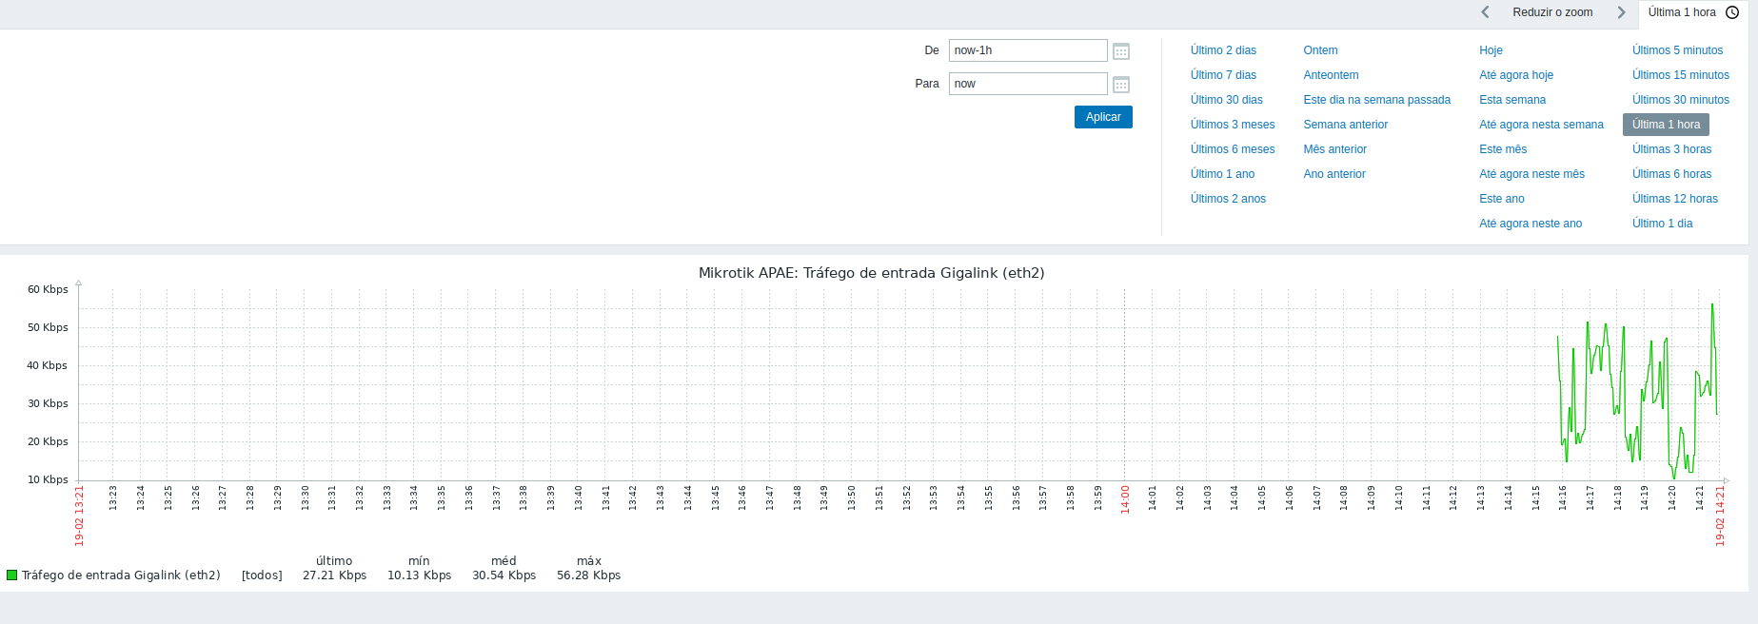Click the 19-02 14:21 end label
The width and height of the screenshot is (1758, 624).
click(1720, 516)
